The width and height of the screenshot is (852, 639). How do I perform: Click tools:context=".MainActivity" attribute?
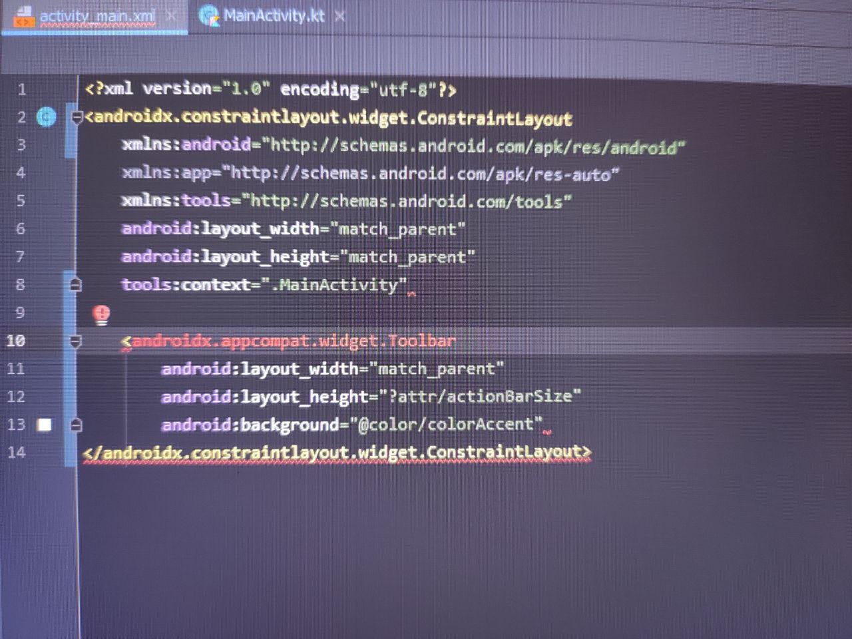point(264,285)
